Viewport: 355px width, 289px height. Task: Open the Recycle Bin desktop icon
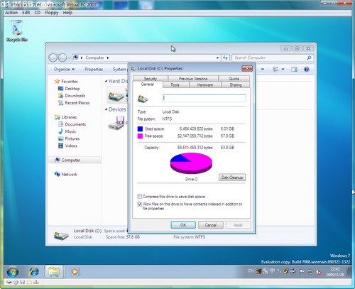click(17, 31)
